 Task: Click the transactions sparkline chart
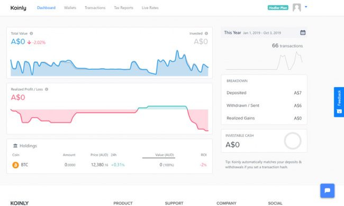click(264, 61)
